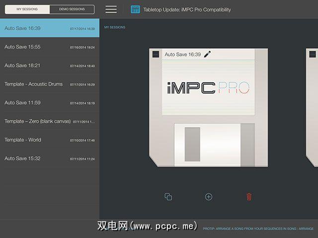Select the Auto Save 16:39 session
The height and width of the screenshot is (238, 318).
point(50,28)
